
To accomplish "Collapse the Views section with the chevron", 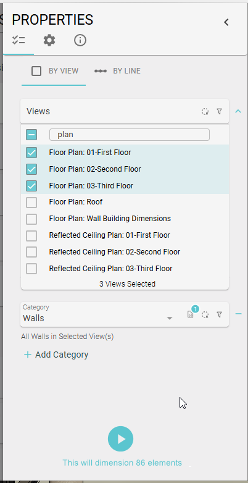I will (x=238, y=112).
